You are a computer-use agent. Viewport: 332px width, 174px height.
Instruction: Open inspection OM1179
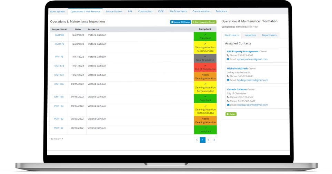coord(59,44)
